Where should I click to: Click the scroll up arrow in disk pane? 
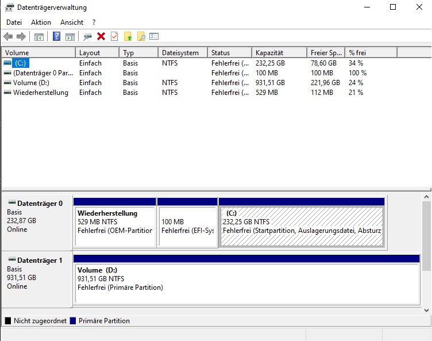pyautogui.click(x=426, y=197)
